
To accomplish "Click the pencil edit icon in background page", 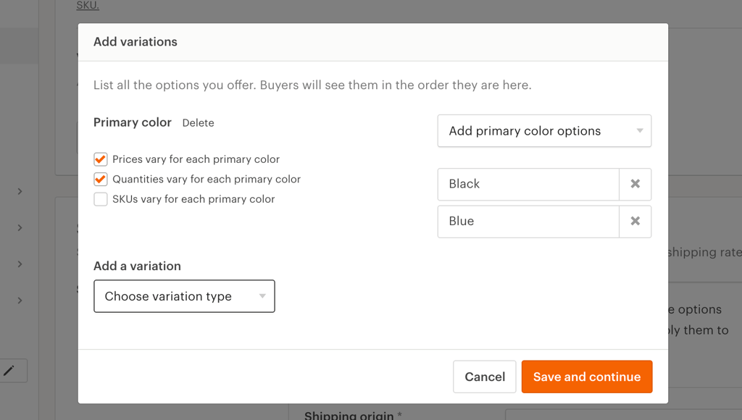I will 9,371.
